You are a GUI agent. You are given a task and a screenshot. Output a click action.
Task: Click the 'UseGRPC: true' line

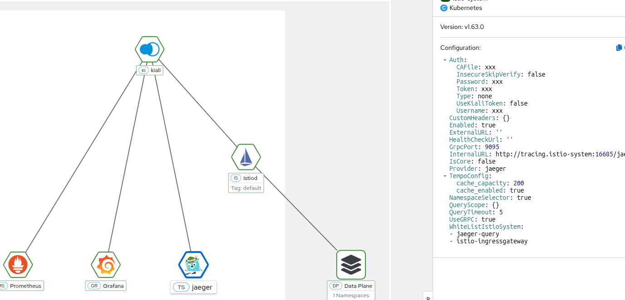[x=472, y=219]
